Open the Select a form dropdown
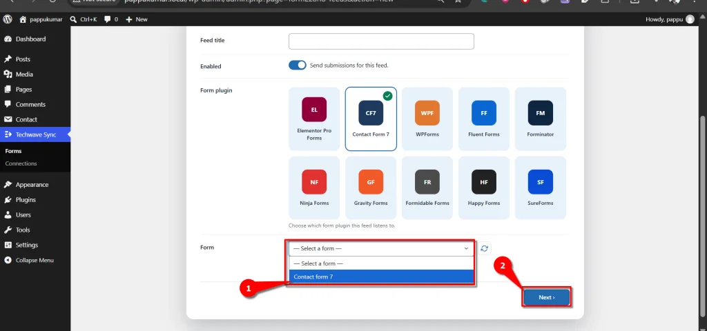707x331 pixels. coord(381,248)
